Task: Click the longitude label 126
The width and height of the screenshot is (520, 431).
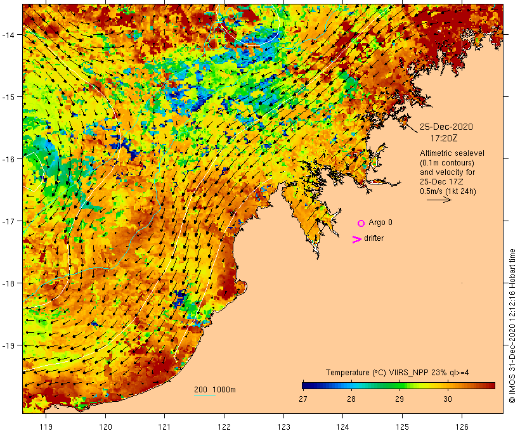Action: [x=462, y=427]
